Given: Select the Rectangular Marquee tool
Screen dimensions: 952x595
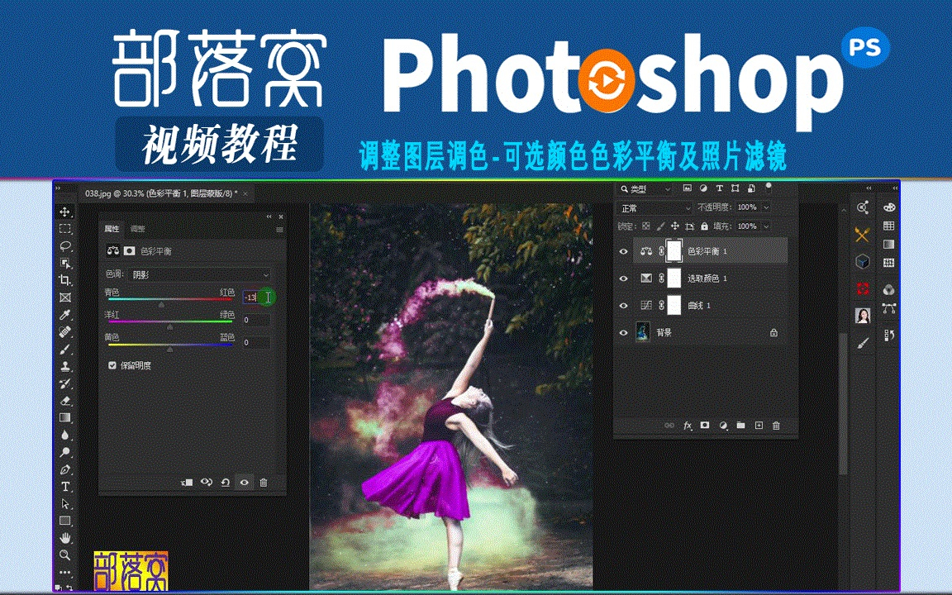Looking at the screenshot, I should point(65,229).
